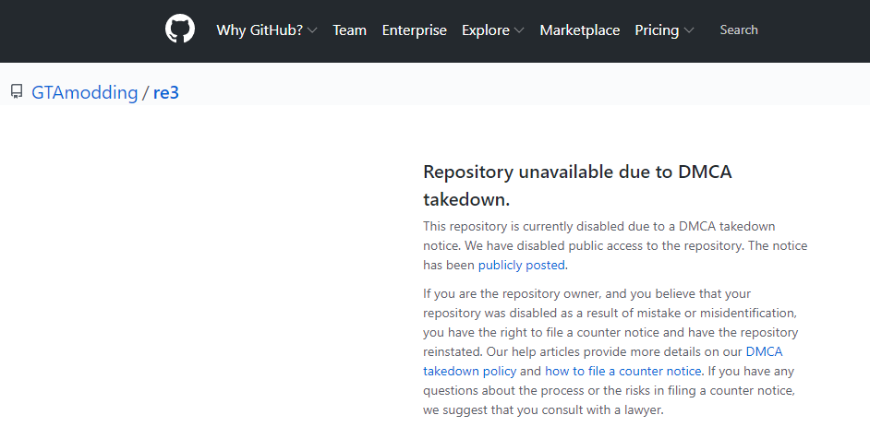This screenshot has height=427, width=870.
Task: Visit the Marketplace from the header
Action: coord(579,30)
